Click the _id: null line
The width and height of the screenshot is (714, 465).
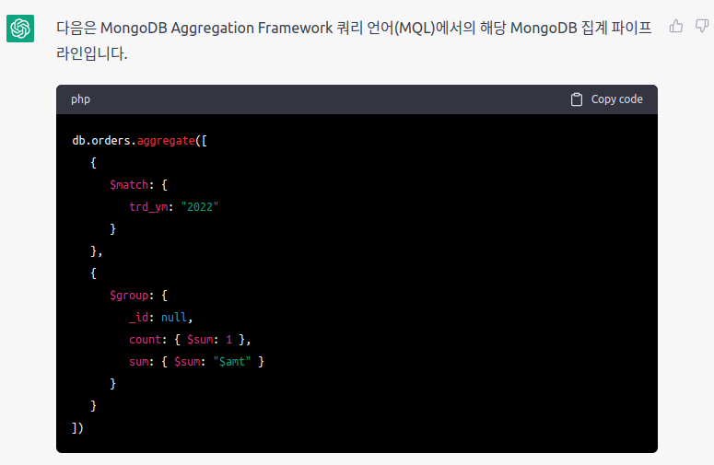(x=160, y=317)
